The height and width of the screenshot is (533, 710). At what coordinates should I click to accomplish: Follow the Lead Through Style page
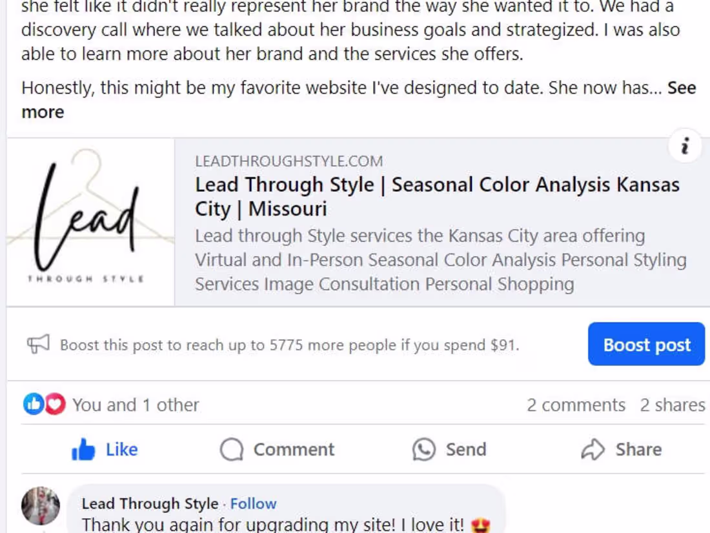tap(253, 503)
